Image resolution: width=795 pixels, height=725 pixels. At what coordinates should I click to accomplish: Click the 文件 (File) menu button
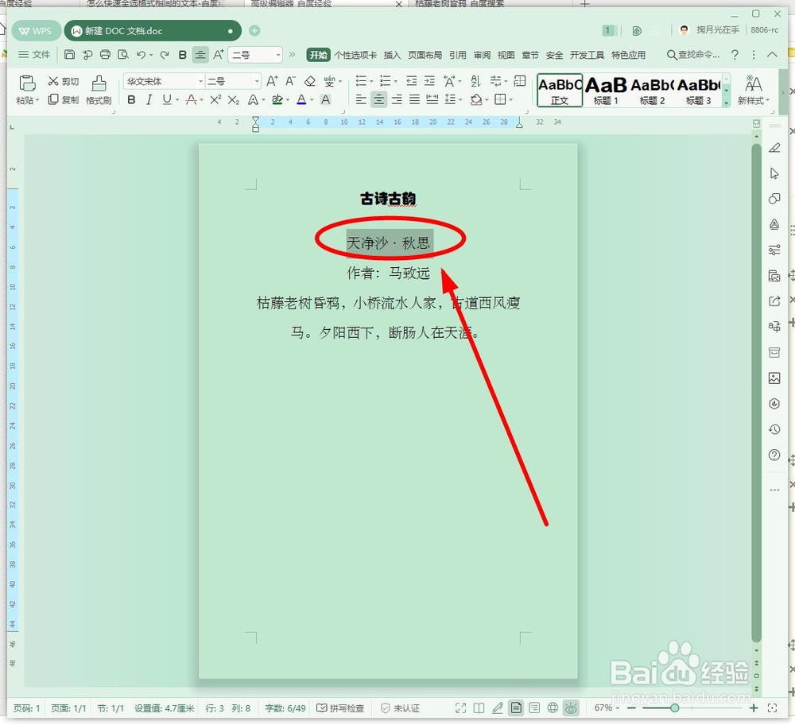[x=33, y=55]
